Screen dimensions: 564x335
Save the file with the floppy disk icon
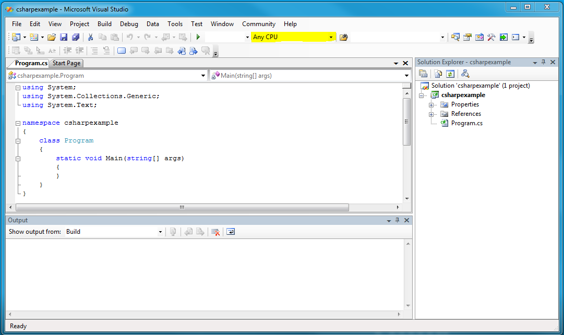[64, 37]
